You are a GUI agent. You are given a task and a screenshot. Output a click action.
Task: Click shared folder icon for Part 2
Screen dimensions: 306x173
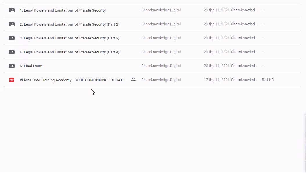pyautogui.click(x=12, y=24)
